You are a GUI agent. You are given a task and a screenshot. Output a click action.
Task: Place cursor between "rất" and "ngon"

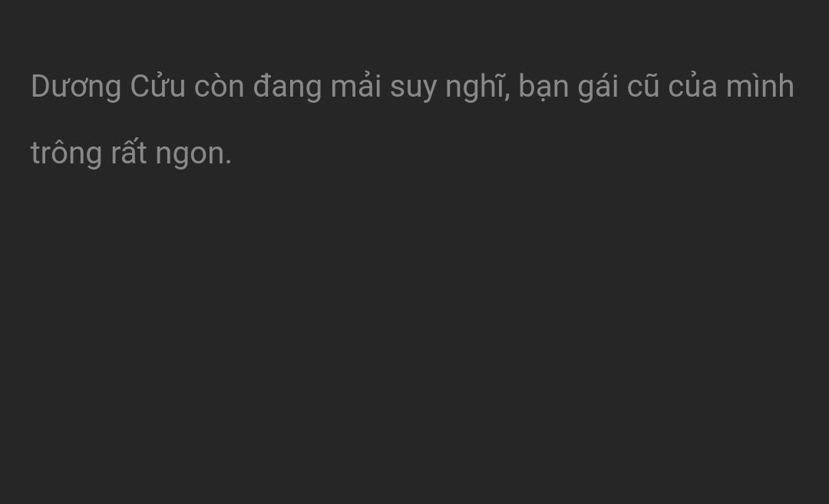click(150, 153)
